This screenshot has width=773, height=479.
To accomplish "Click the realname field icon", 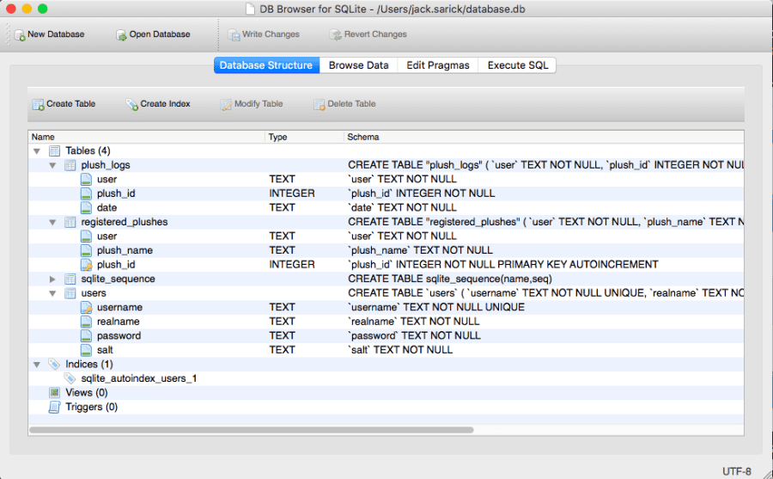I will point(86,322).
